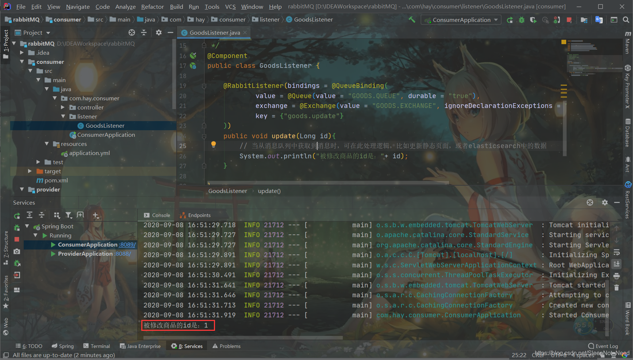Expand the .idea folder
The width and height of the screenshot is (633, 360).
coord(22,53)
